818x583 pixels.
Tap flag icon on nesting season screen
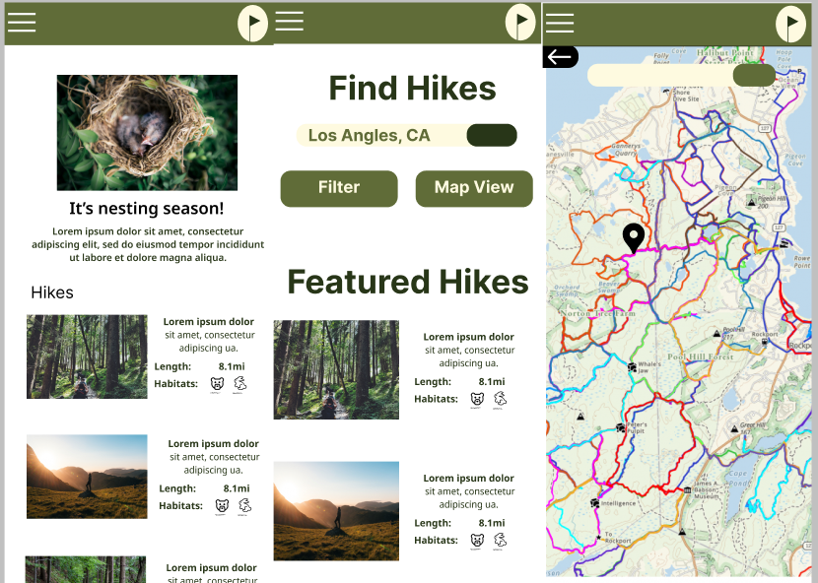253,24
